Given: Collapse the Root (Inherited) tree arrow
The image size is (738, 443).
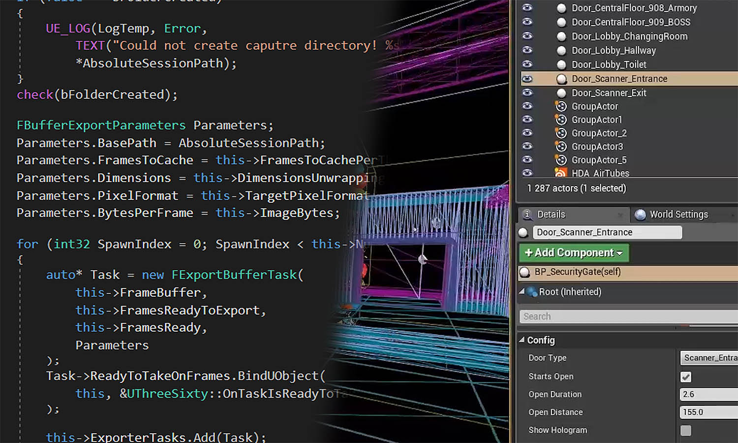Looking at the screenshot, I should pos(522,291).
